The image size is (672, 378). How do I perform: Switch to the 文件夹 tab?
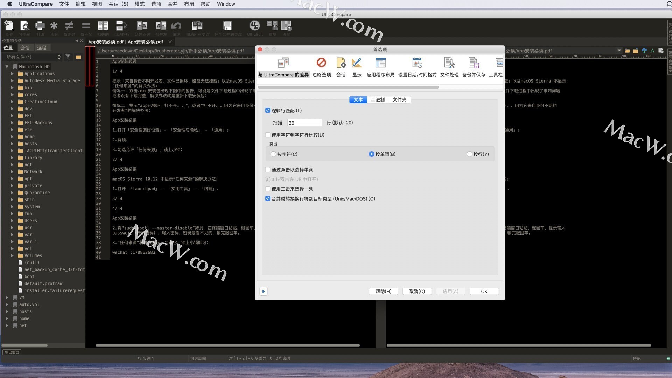399,100
